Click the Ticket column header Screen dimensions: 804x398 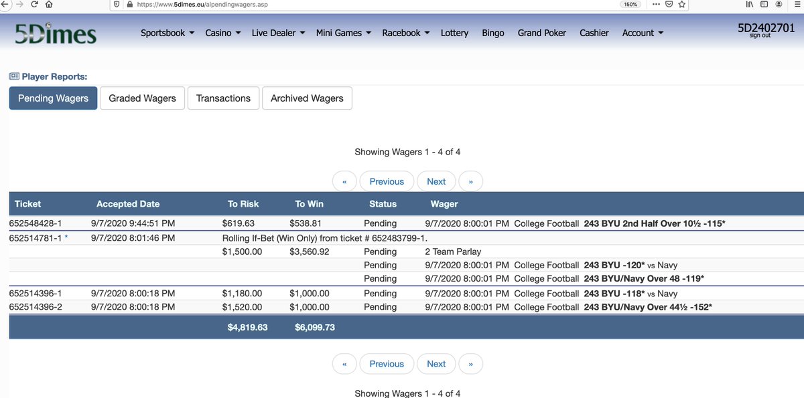coord(27,204)
